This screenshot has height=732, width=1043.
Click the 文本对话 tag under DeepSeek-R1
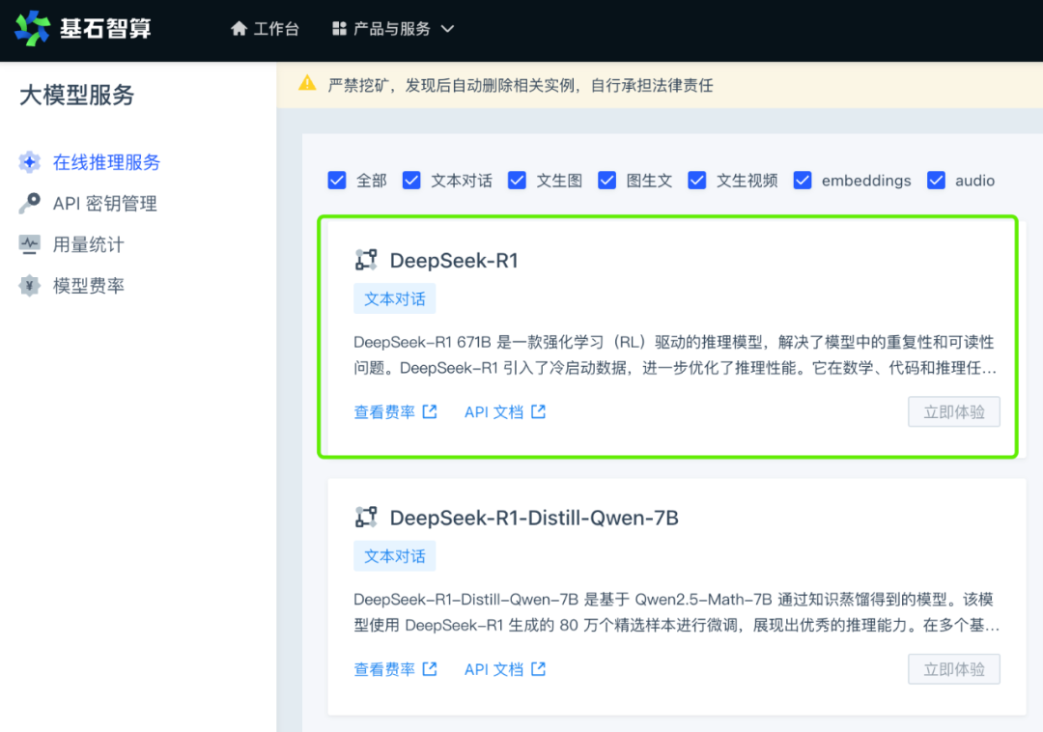tap(394, 298)
